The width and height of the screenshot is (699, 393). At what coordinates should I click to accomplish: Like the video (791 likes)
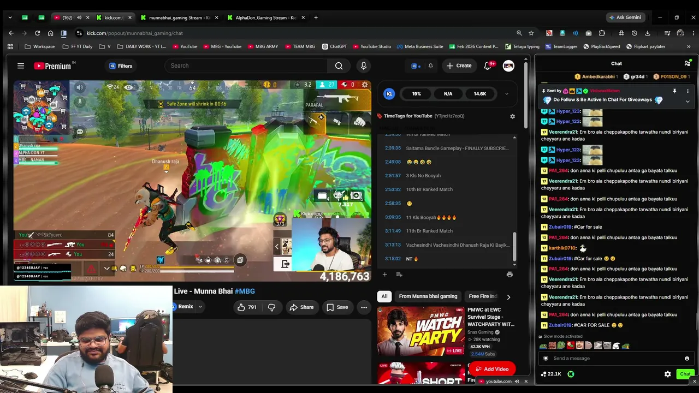[x=247, y=307]
